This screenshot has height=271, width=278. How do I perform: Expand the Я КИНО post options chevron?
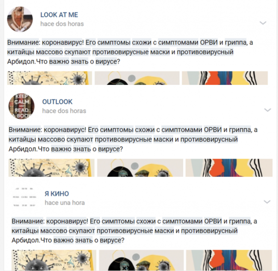267,202
